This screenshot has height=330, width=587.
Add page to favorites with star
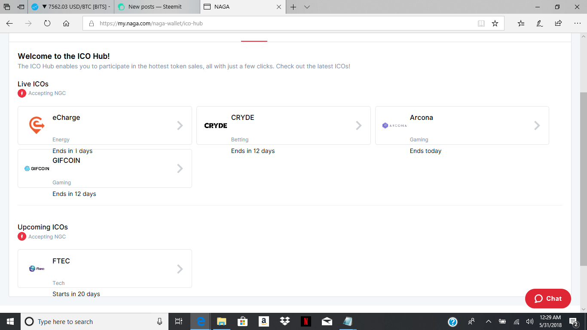tap(495, 24)
